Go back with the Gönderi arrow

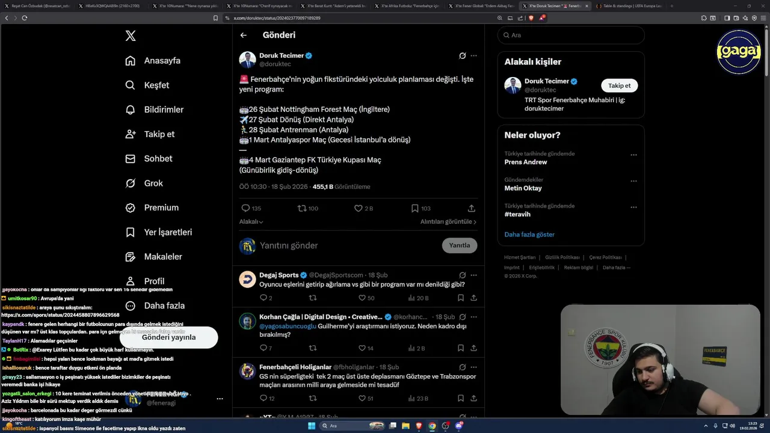(244, 35)
